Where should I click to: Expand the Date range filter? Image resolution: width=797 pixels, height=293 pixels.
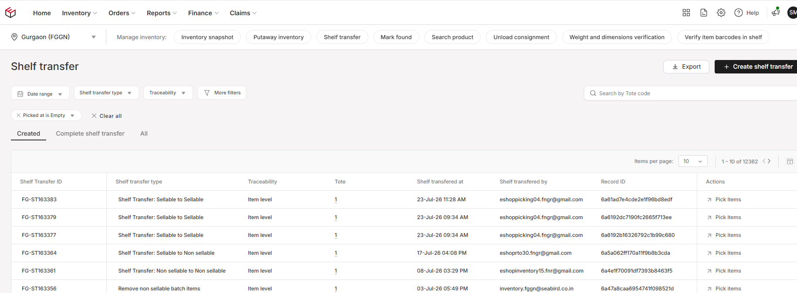pos(40,93)
